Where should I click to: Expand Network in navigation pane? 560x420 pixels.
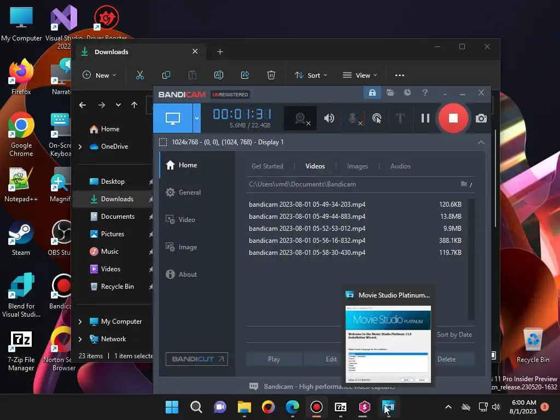tap(80, 339)
